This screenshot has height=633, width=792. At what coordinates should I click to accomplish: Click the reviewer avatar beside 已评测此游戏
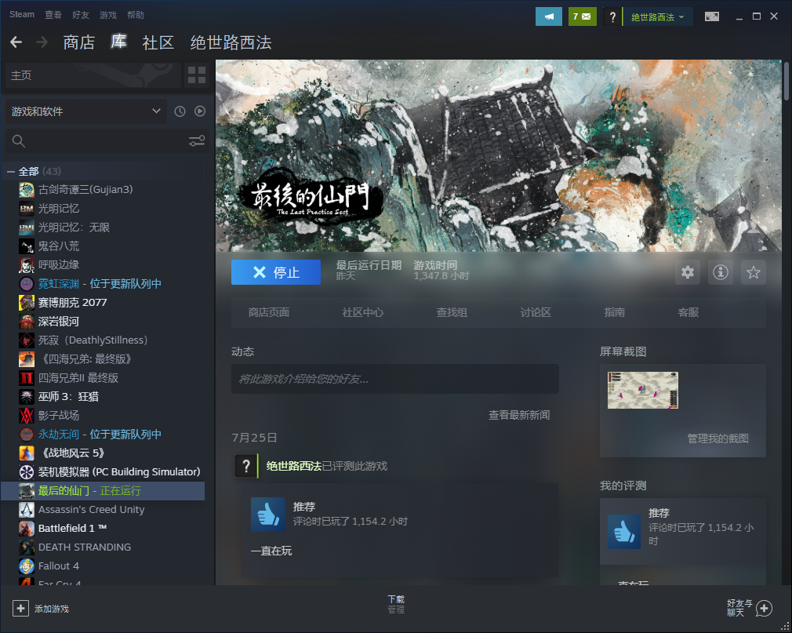pyautogui.click(x=246, y=466)
